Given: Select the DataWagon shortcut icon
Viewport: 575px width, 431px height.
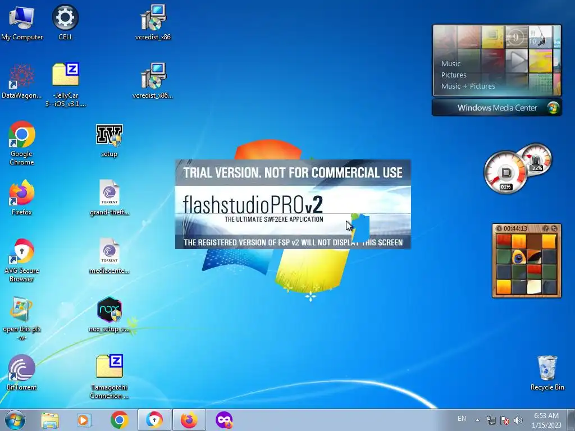Looking at the screenshot, I should [22, 81].
